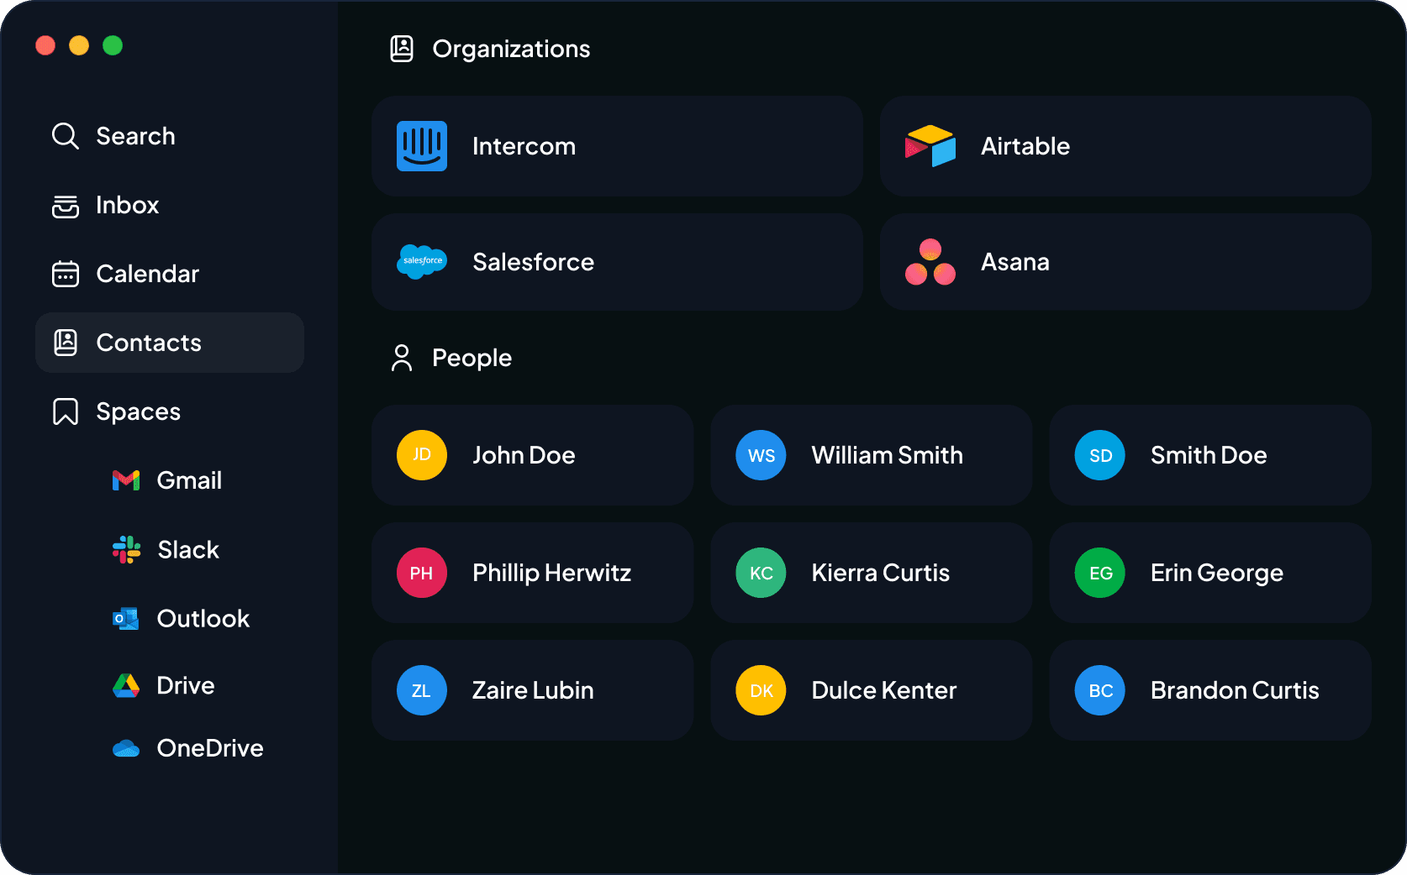Click the KC avatar circle
1407x875 pixels.
(x=761, y=573)
